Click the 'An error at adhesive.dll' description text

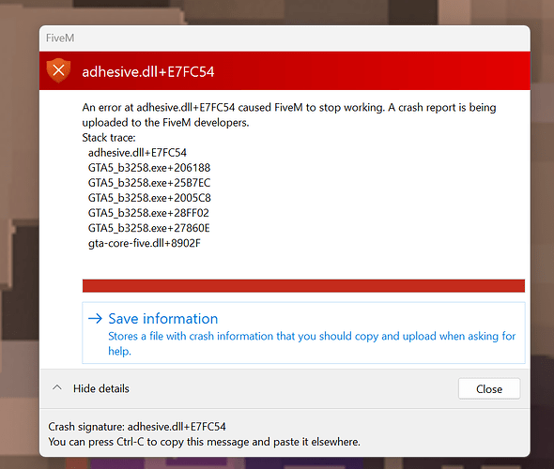point(289,114)
